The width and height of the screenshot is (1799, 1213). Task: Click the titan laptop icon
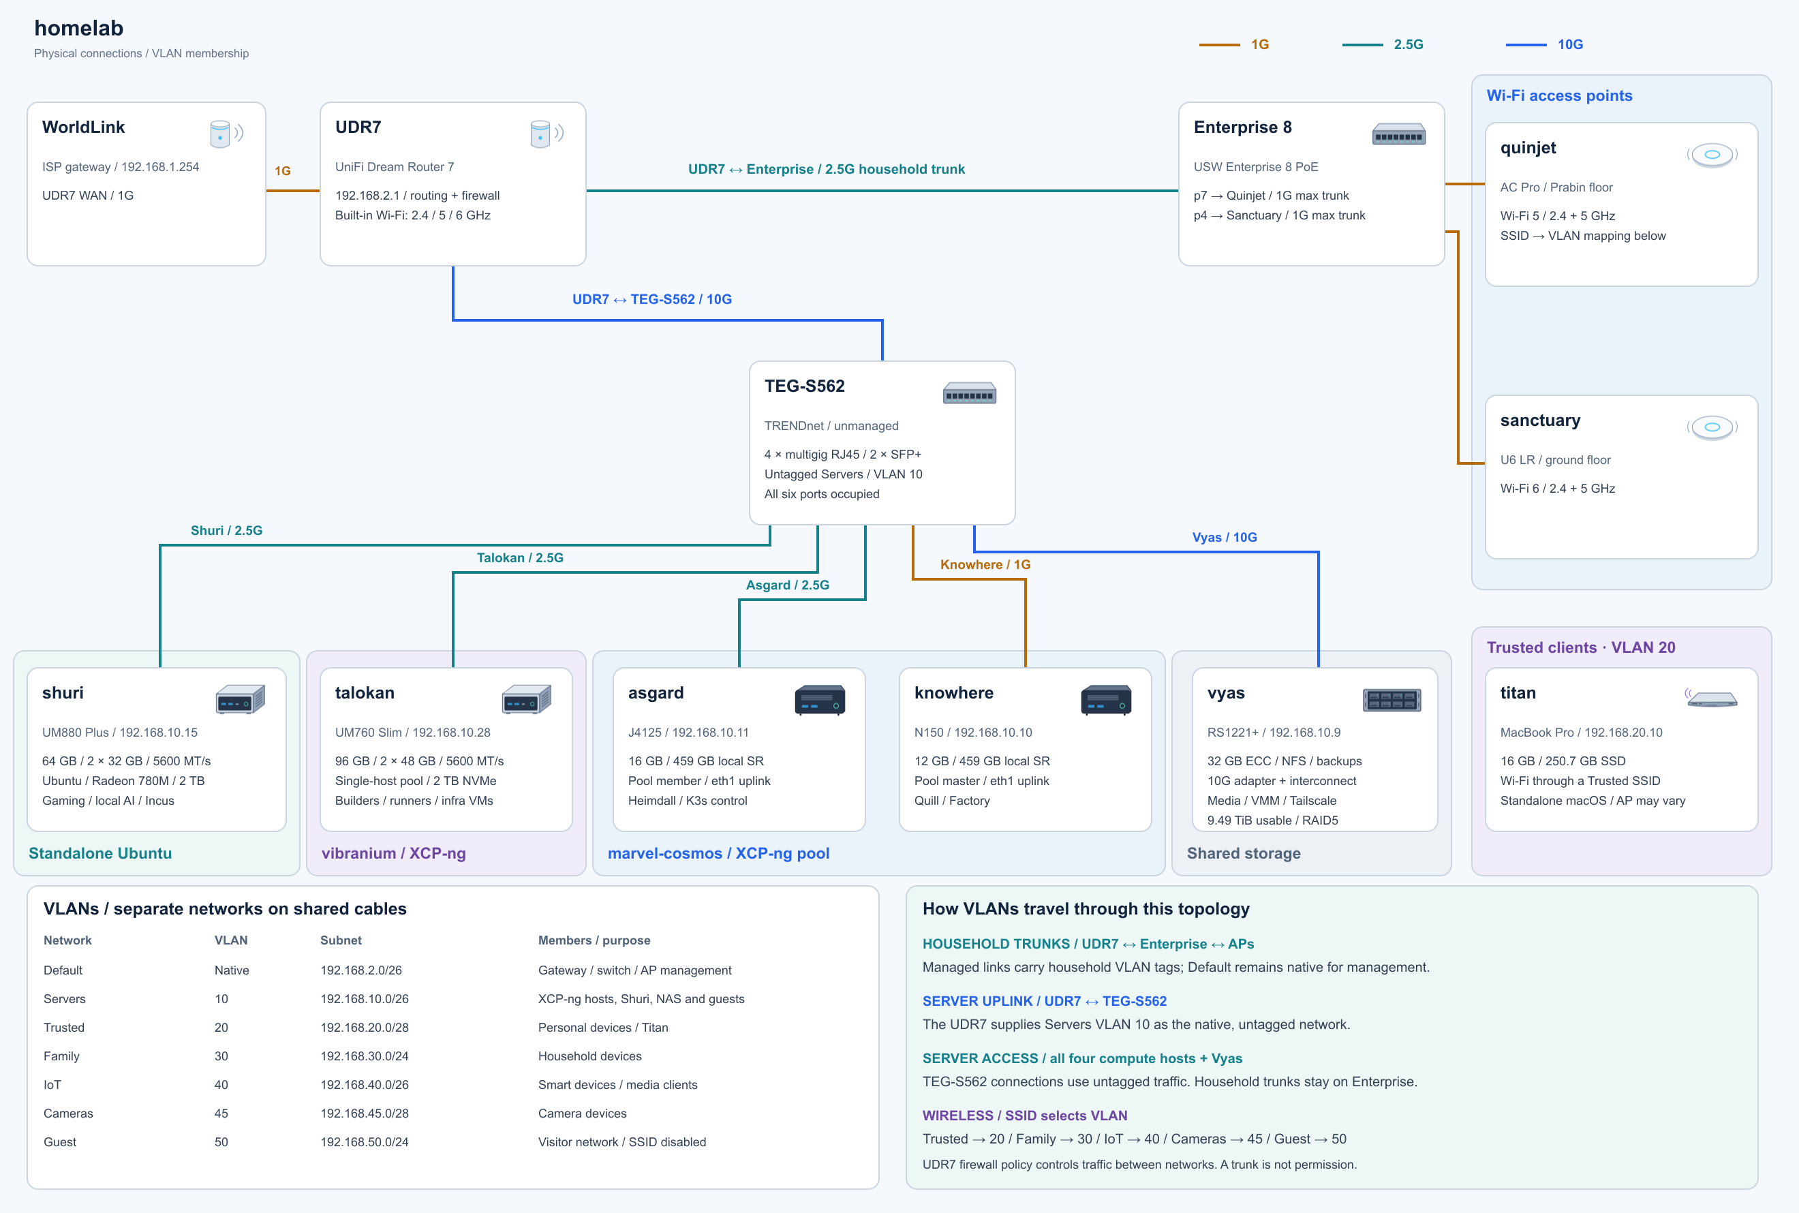(1712, 698)
